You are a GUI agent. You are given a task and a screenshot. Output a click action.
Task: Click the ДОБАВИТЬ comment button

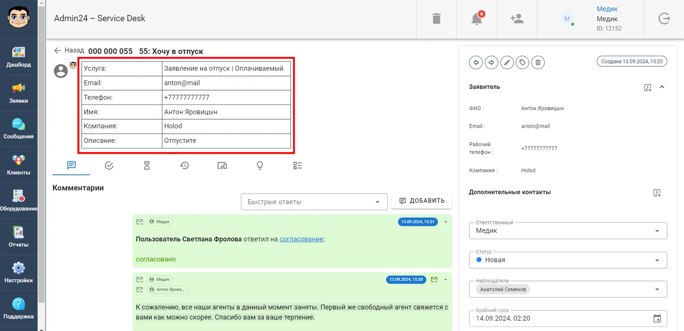coord(421,201)
